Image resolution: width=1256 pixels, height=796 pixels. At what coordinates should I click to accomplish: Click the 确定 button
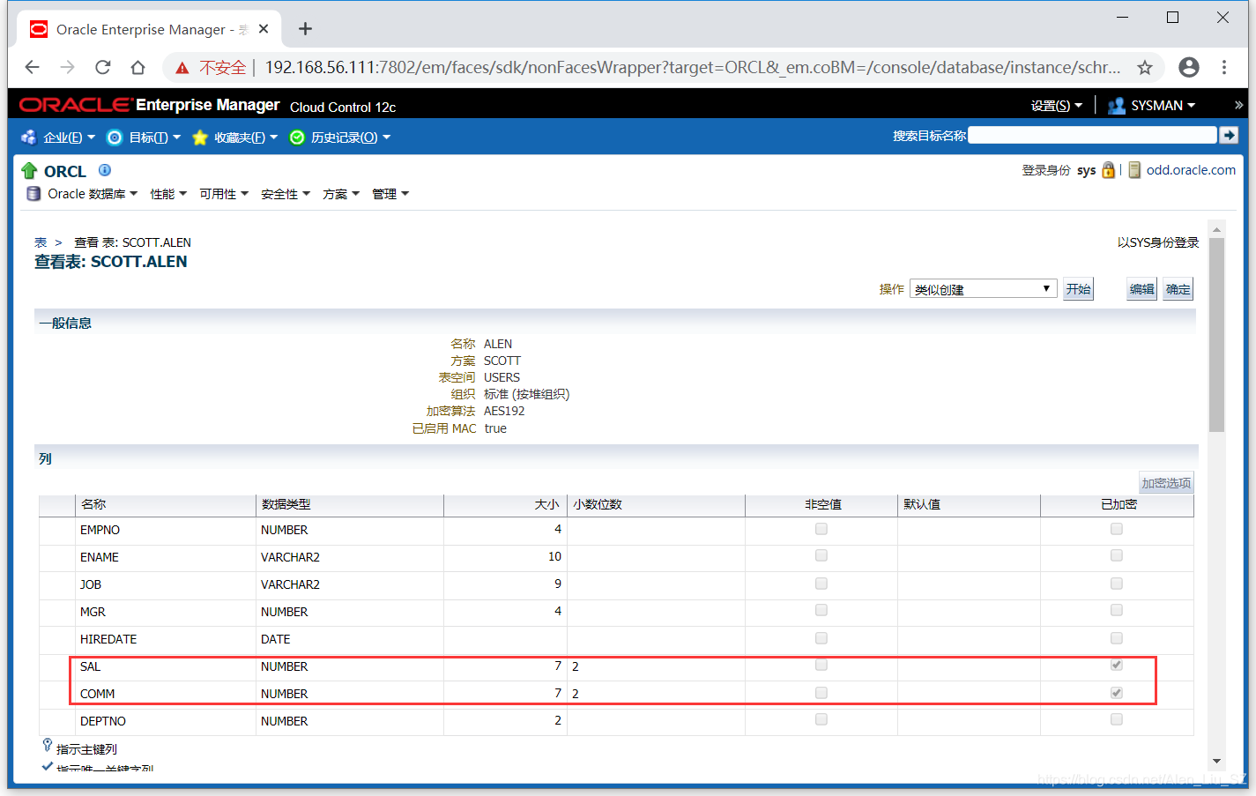click(x=1178, y=289)
